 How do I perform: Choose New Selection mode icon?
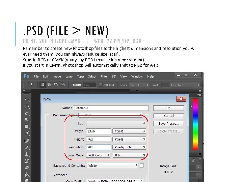43,85
